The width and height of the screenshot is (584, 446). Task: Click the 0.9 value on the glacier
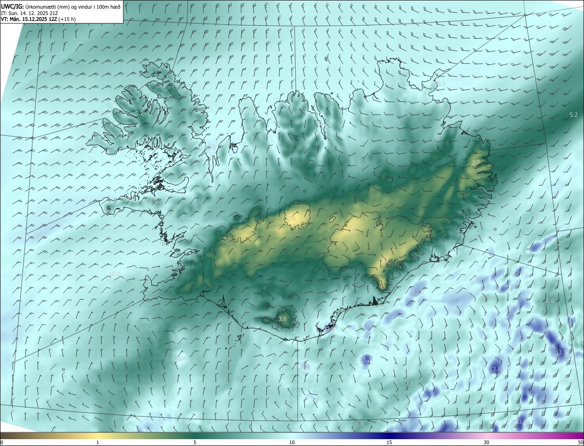click(292, 219)
